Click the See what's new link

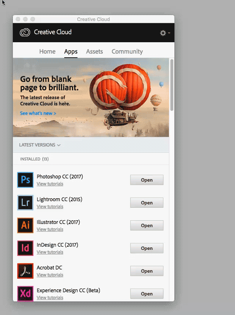(x=38, y=113)
